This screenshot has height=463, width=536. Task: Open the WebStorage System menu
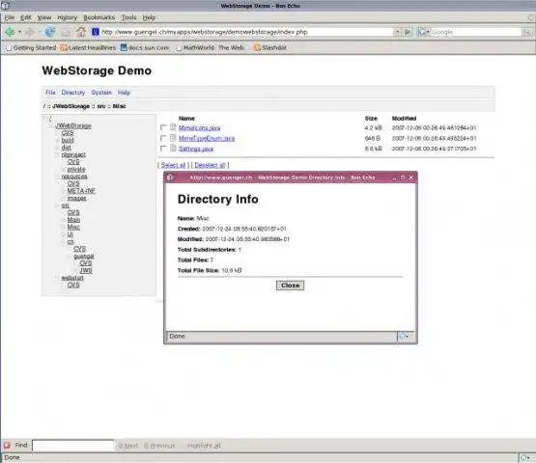(x=101, y=93)
